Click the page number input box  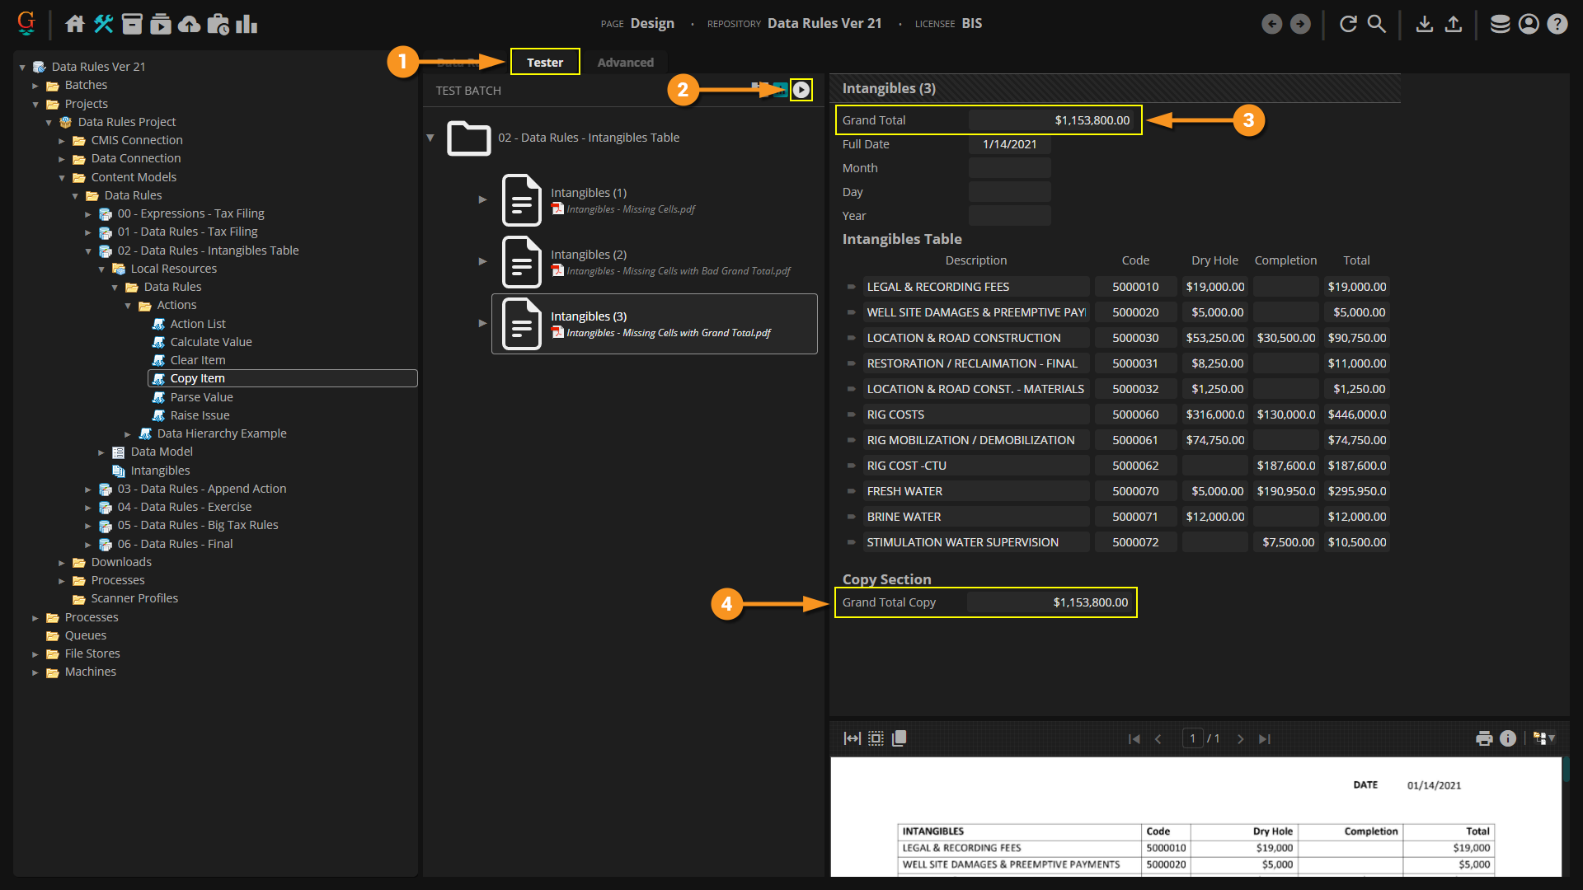pyautogui.click(x=1192, y=738)
